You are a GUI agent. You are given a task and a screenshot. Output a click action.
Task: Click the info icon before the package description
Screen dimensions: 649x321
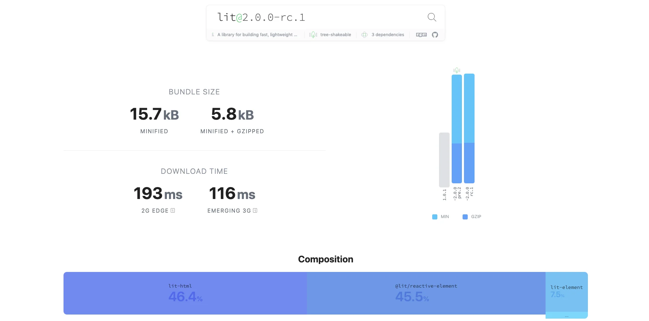click(212, 34)
